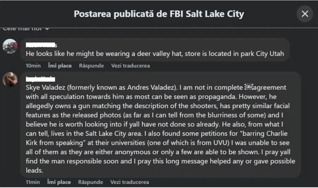Click the sort dropdown arrow beside 'Cele mai noi'
This screenshot has width=318, height=188.
tap(47, 29)
